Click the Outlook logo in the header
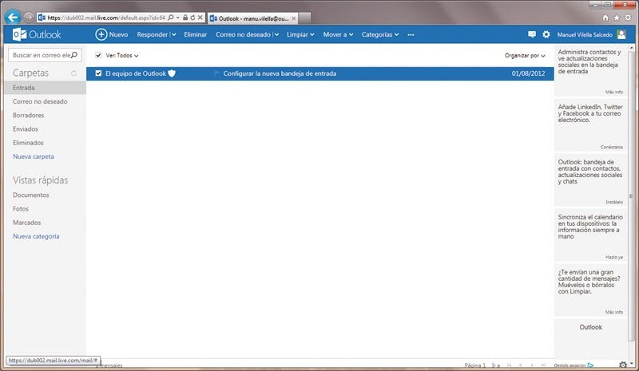This screenshot has height=371, width=639. 37,34
